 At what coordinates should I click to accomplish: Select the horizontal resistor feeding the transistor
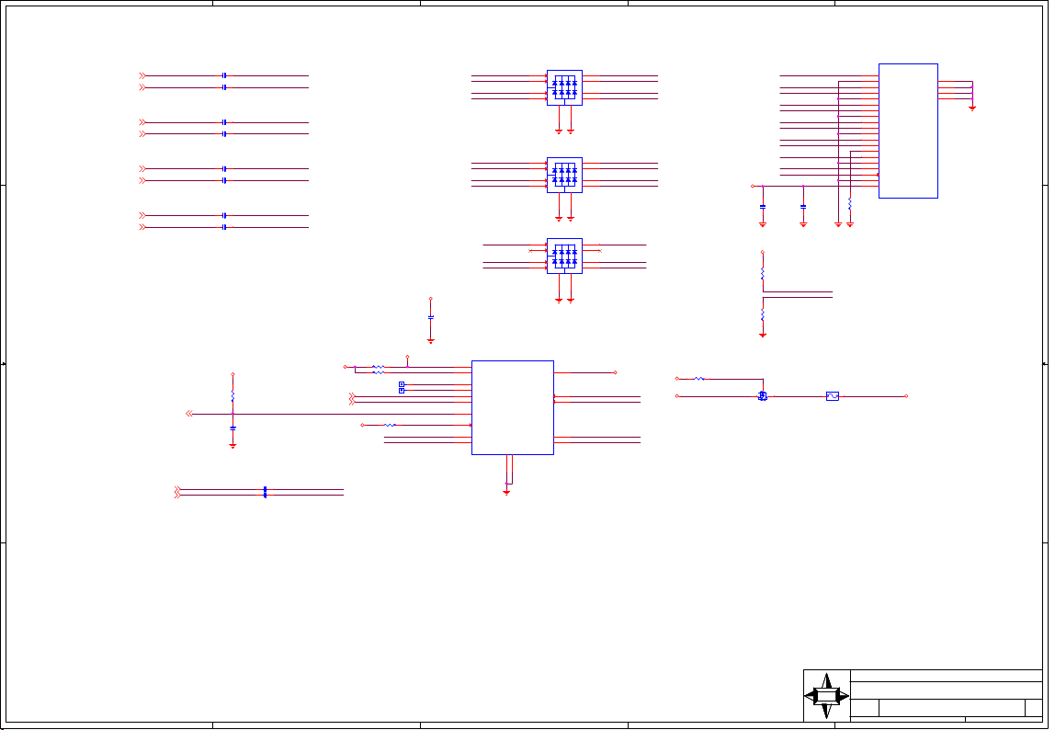(699, 379)
